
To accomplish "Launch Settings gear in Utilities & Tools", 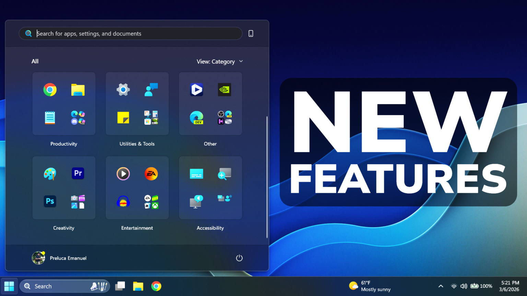I will point(123,90).
